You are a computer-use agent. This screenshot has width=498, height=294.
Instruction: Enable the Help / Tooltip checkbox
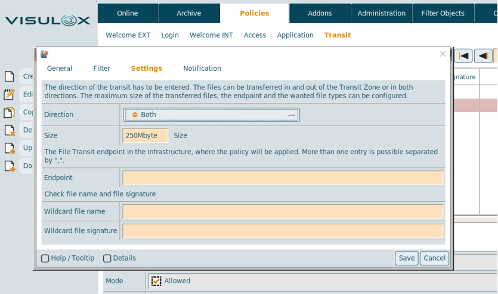point(45,258)
